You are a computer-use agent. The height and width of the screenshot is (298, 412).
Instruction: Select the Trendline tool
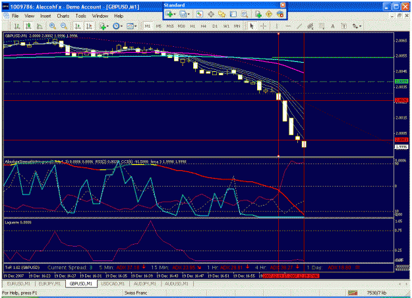coord(299,26)
